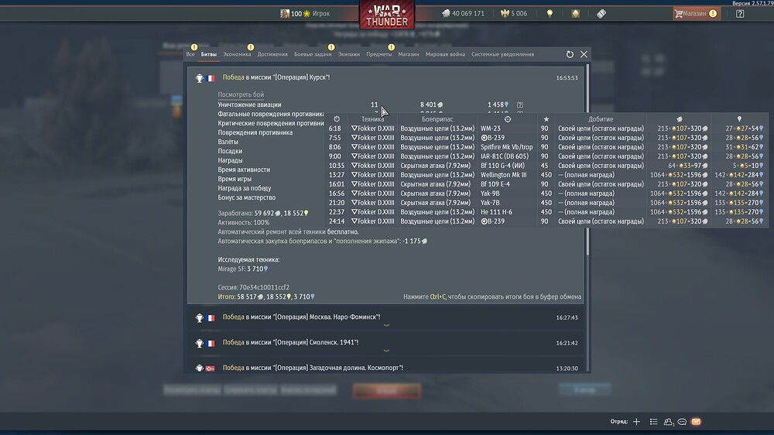
Task: Click the light bulb research points icon
Action: pyautogui.click(x=550, y=14)
